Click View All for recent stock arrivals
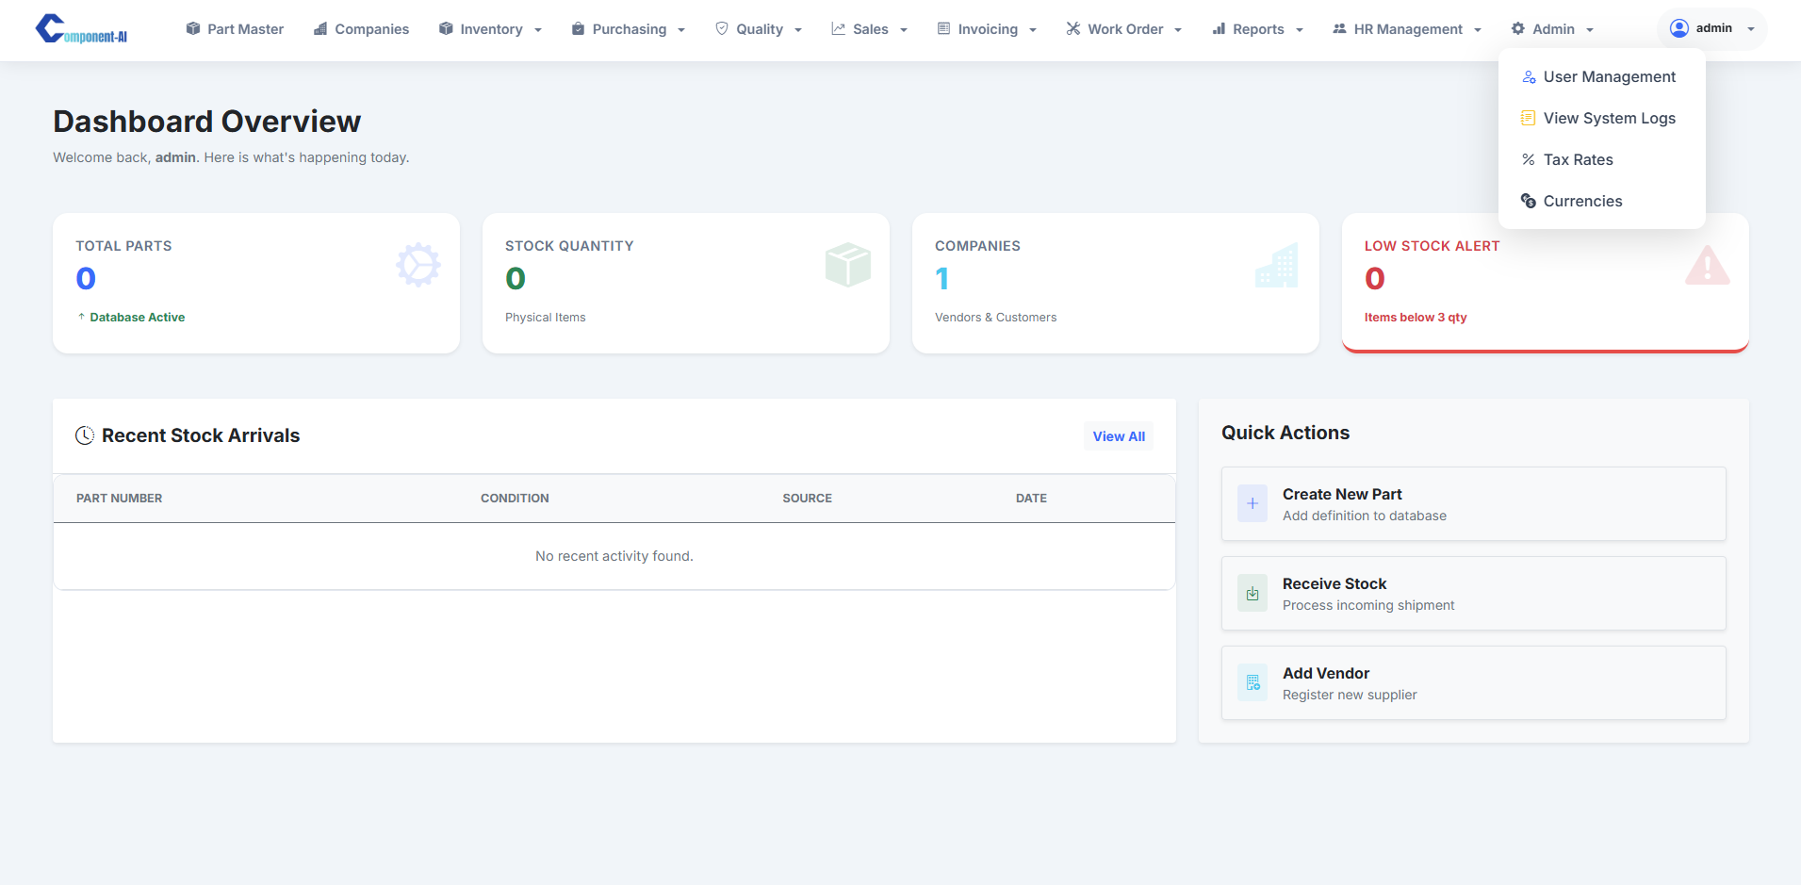The image size is (1801, 885). coord(1119,436)
